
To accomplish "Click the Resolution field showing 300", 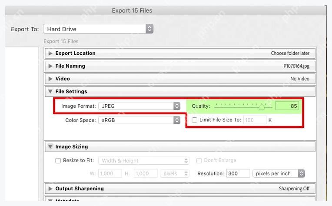I will pyautogui.click(x=238, y=173).
